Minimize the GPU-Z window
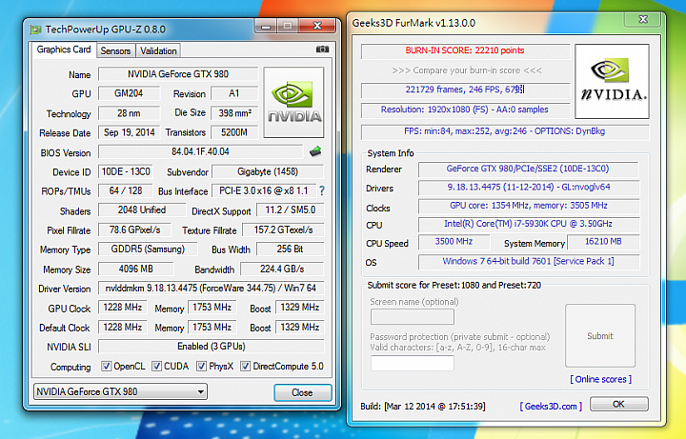Viewport: 686px width, 439px height. (x=266, y=27)
